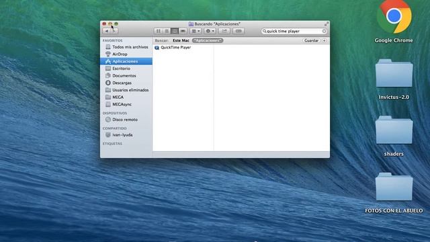
Task: Enter full screen with the window's corner arrows
Action: (x=326, y=24)
